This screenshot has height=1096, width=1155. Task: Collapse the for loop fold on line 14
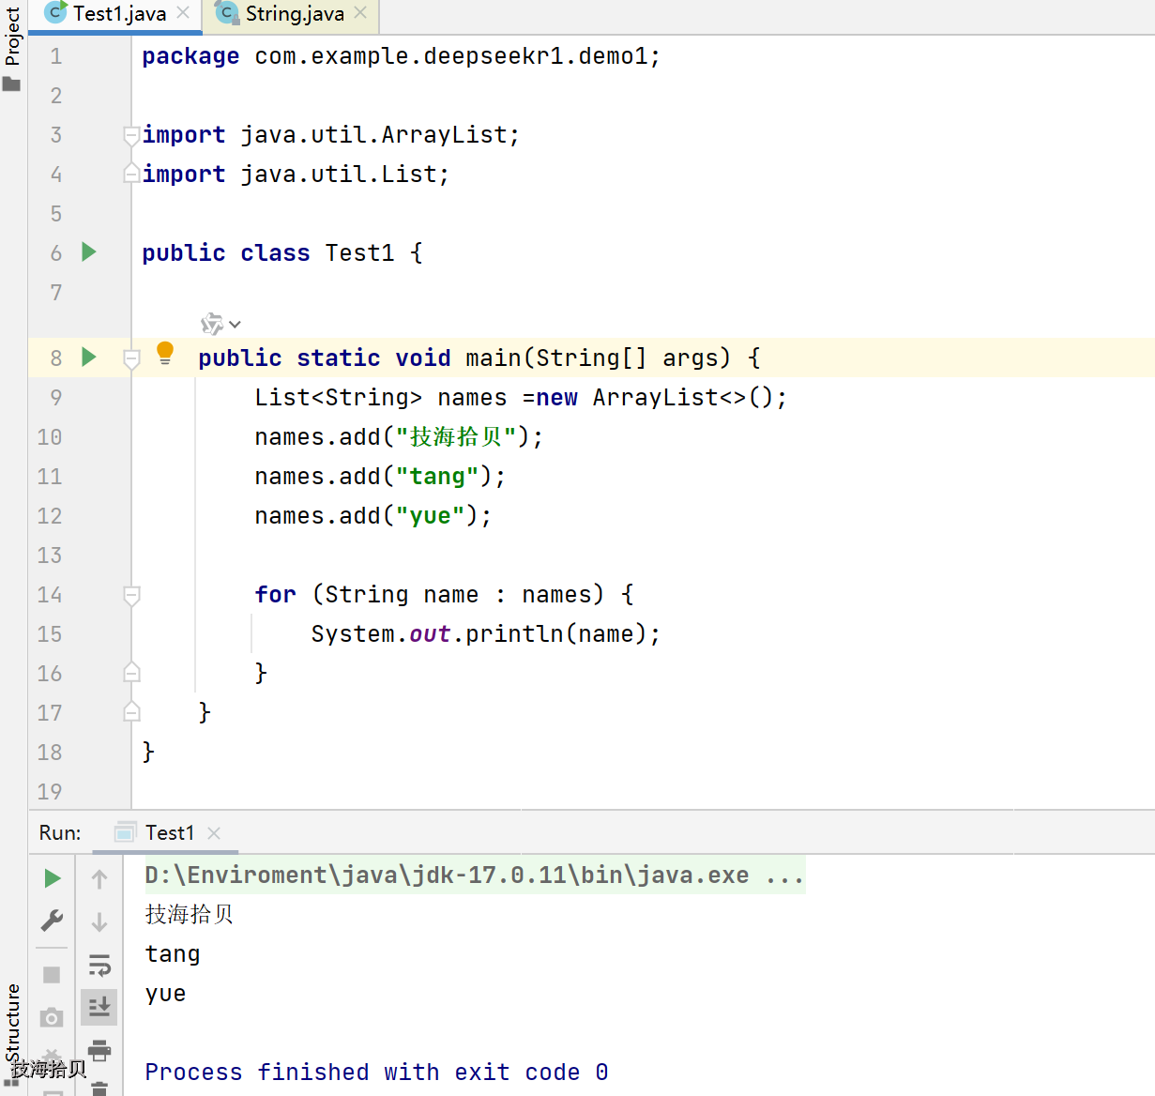131,595
